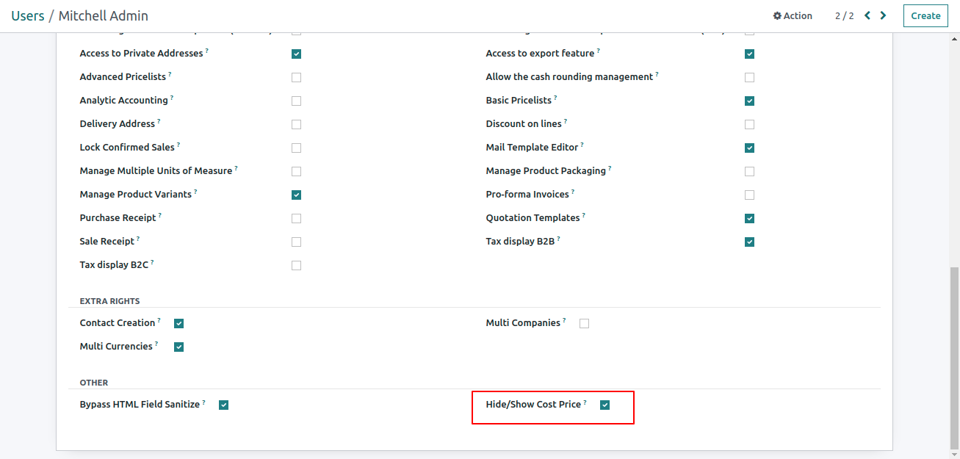Click the help tooltip icon beside Multi Companies
The height and width of the screenshot is (459, 960).
coord(565,320)
